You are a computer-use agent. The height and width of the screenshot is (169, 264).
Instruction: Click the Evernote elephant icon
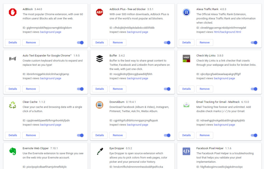pyautogui.click(x=13, y=151)
